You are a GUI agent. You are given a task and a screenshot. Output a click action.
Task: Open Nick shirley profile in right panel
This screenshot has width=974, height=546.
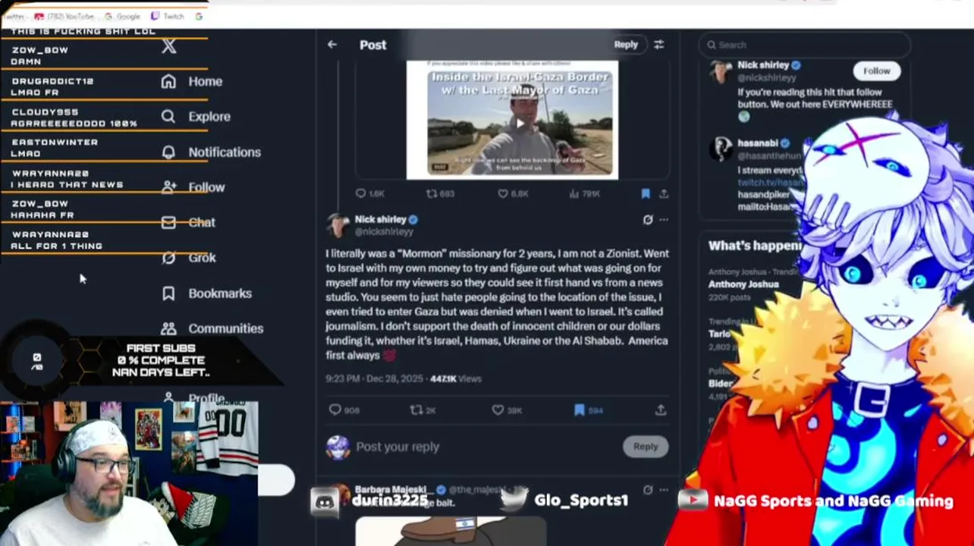click(763, 65)
